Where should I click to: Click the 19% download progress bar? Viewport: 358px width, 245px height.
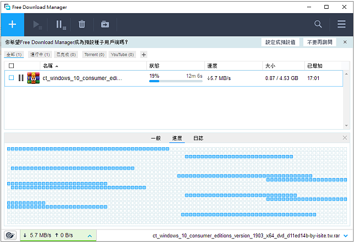[x=176, y=81]
